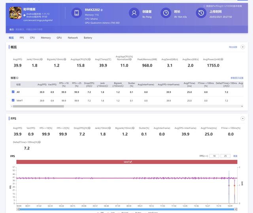Switch to the FPS tab
The width and height of the screenshot is (253, 213).
pos(22,38)
